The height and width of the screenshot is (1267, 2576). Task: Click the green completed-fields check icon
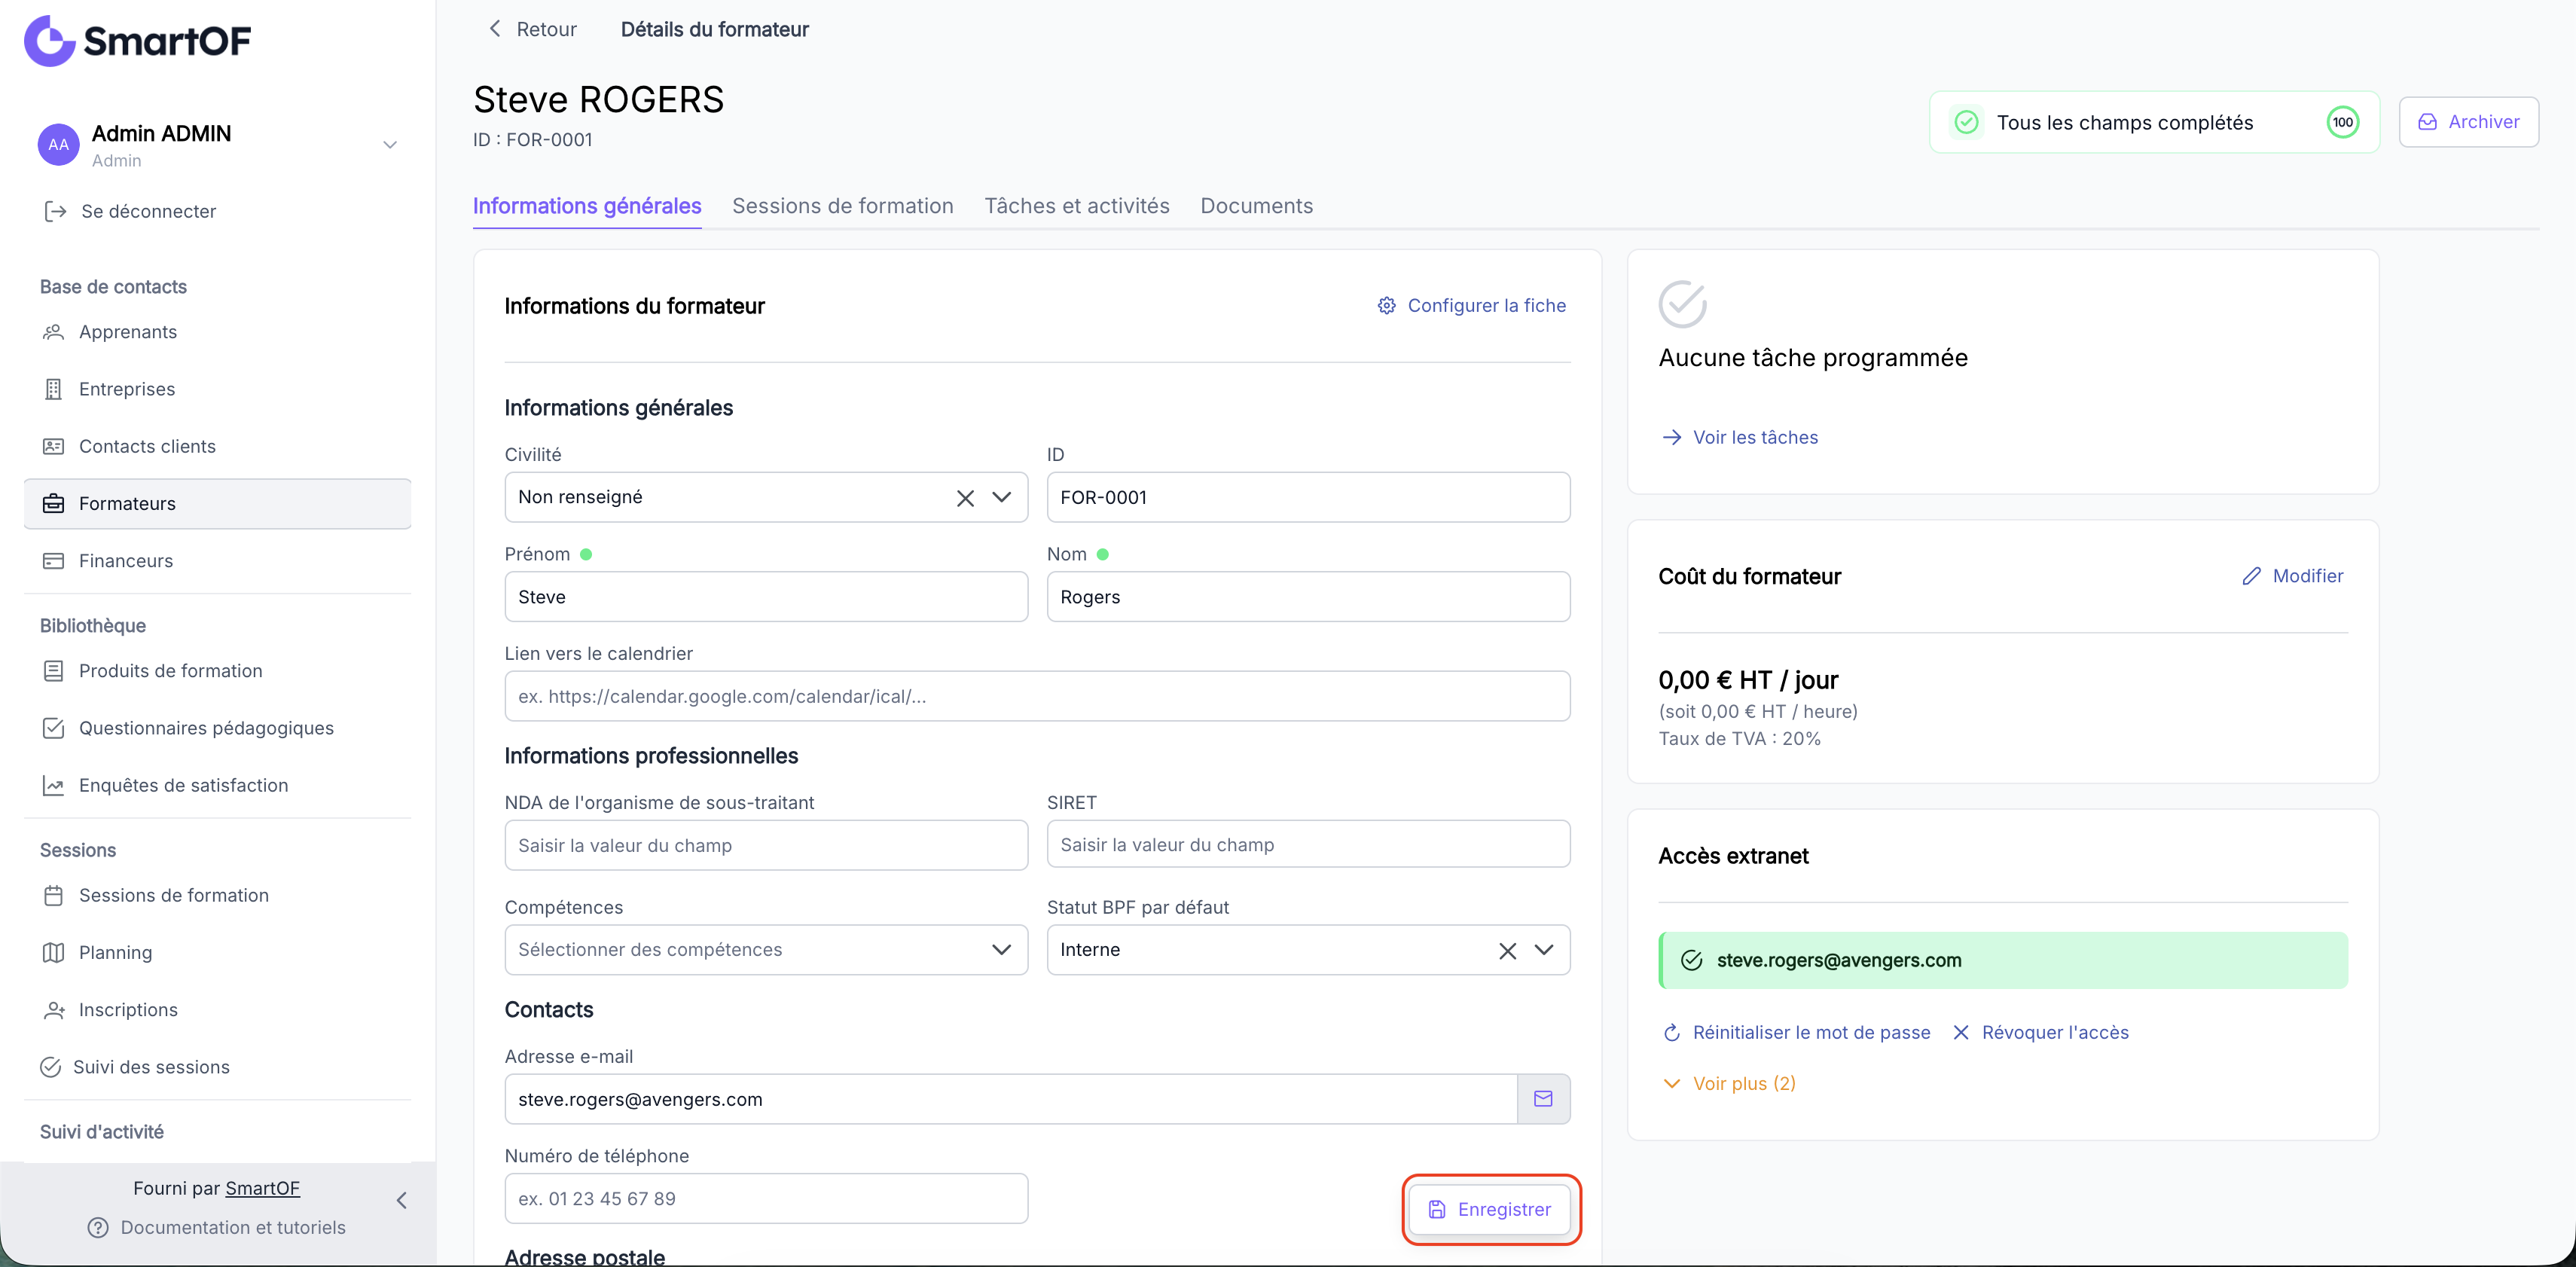coord(1966,122)
